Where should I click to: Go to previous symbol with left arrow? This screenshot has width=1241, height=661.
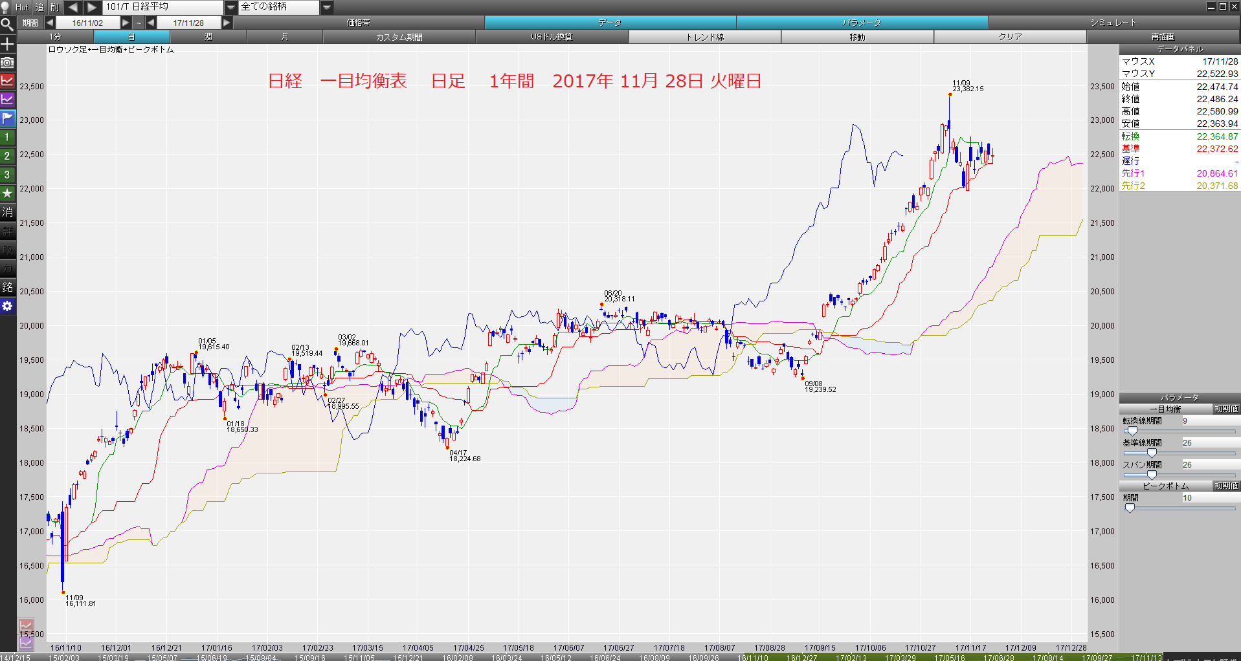pos(73,7)
